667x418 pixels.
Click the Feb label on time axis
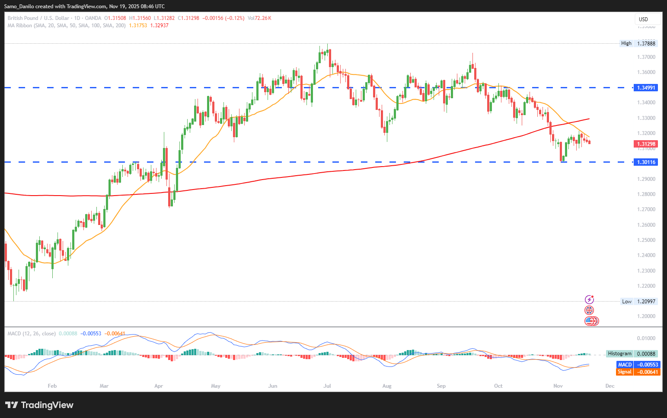(x=52, y=386)
